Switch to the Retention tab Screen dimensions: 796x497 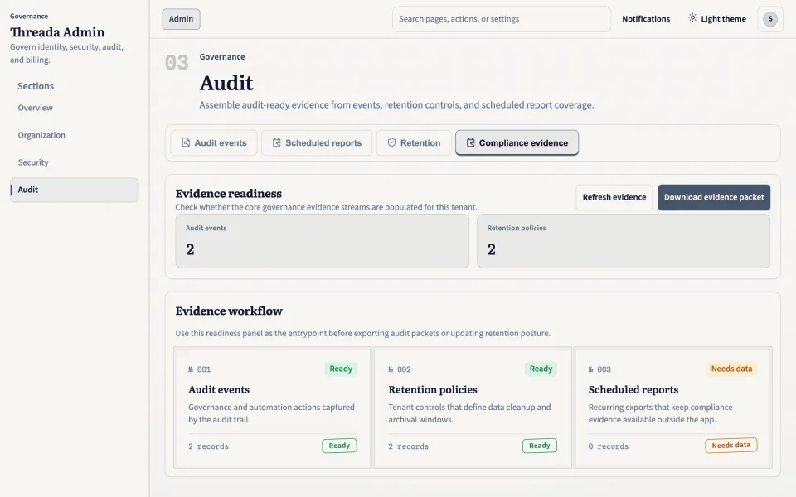[414, 143]
